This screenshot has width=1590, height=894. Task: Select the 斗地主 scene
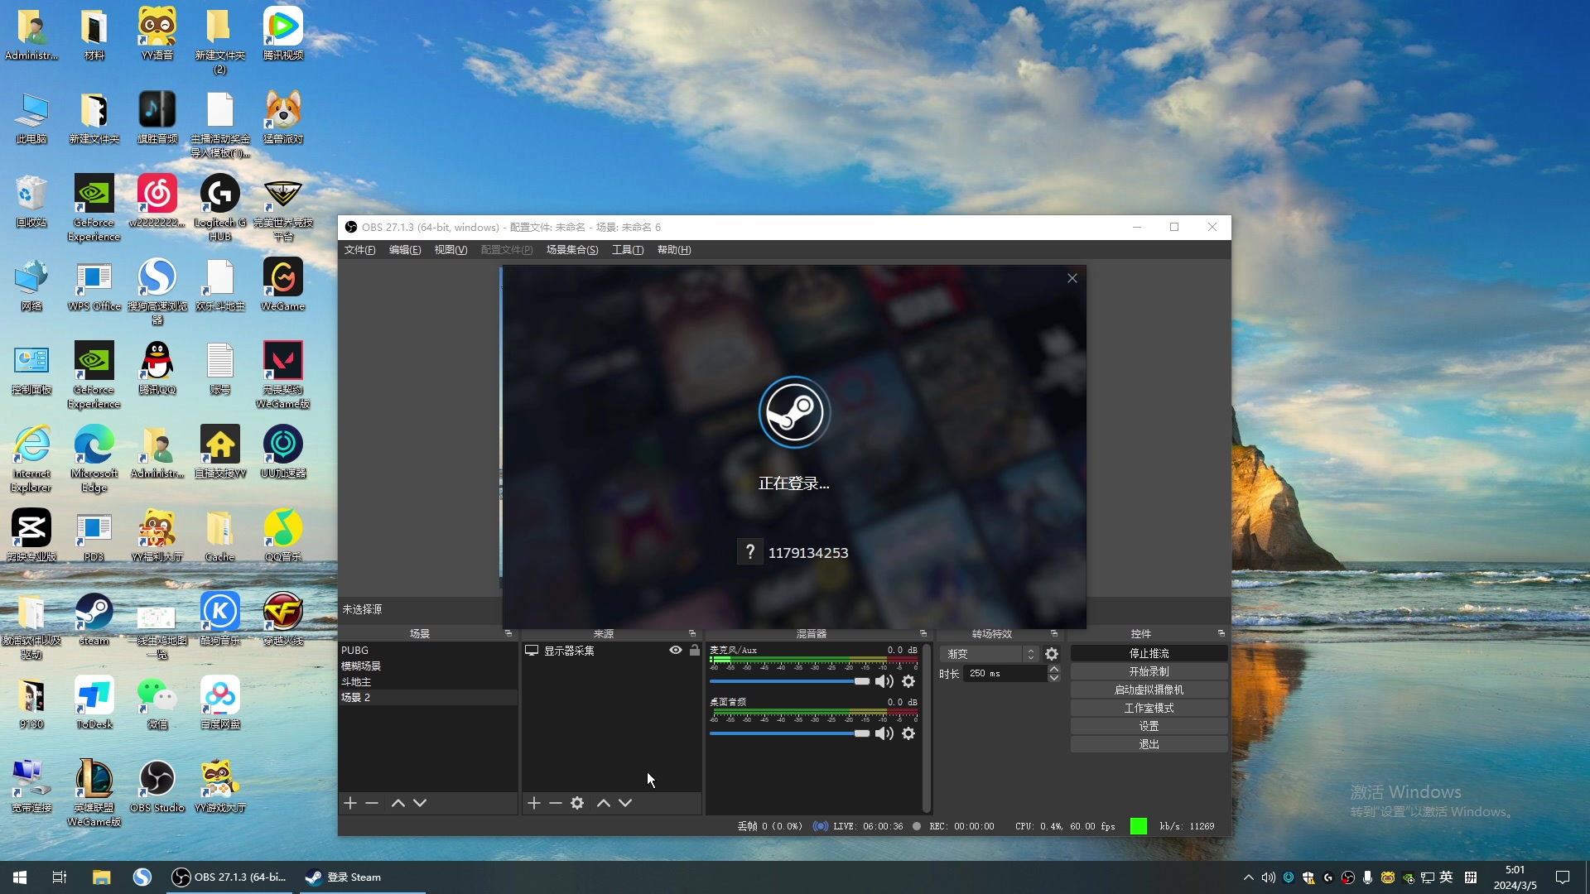[x=428, y=682]
